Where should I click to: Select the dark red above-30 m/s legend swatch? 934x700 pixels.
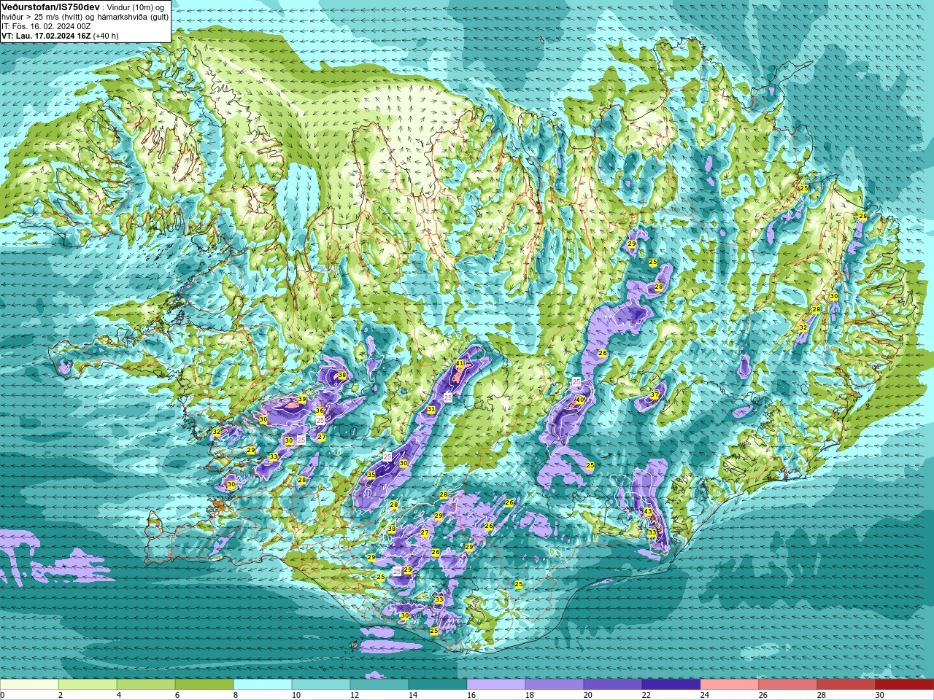pyautogui.click(x=905, y=685)
